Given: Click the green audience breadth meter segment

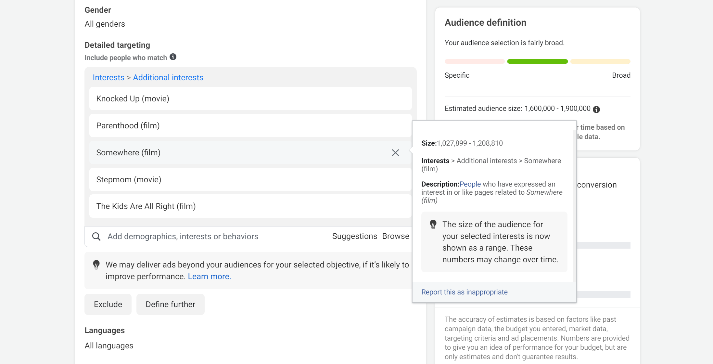Looking at the screenshot, I should click(537, 61).
